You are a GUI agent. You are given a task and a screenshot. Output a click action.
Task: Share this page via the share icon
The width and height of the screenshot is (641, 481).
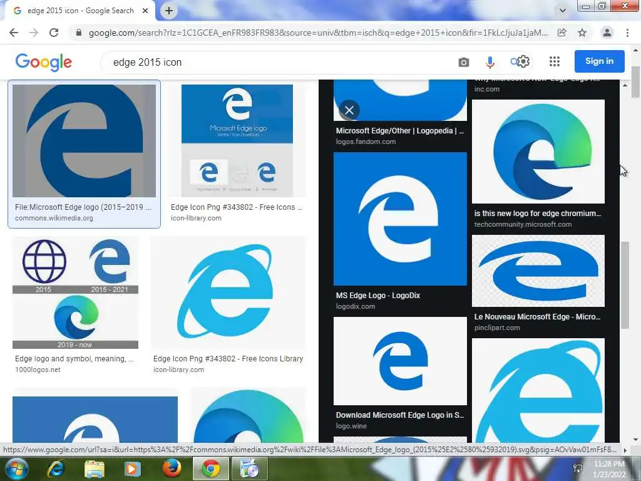pyautogui.click(x=562, y=33)
